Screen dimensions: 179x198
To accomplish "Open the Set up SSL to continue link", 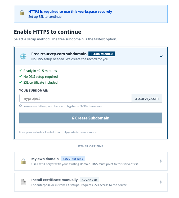I will pos(45,16).
